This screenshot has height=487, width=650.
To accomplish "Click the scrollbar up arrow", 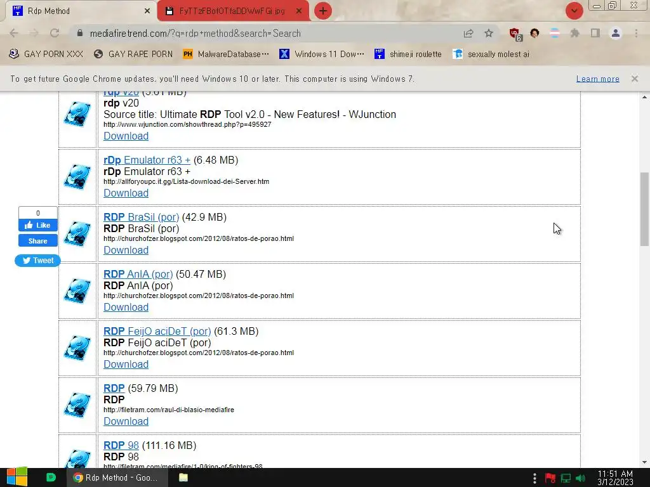I will click(644, 98).
